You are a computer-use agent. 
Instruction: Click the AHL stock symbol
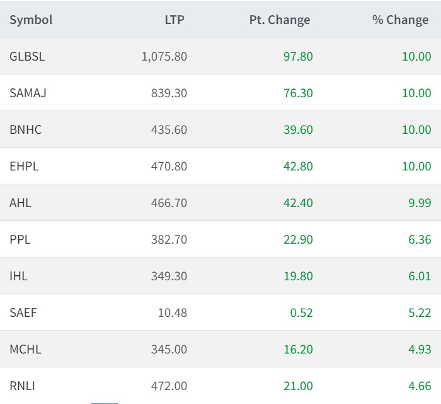(x=20, y=203)
